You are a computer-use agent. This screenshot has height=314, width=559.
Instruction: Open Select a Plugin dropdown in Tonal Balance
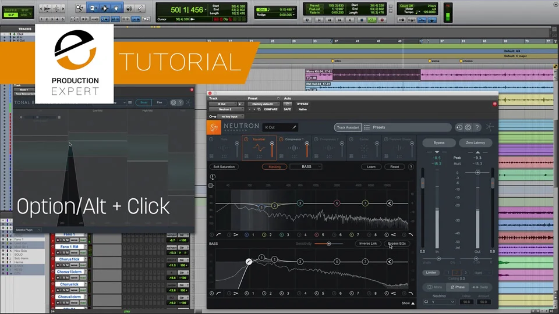coord(28,230)
